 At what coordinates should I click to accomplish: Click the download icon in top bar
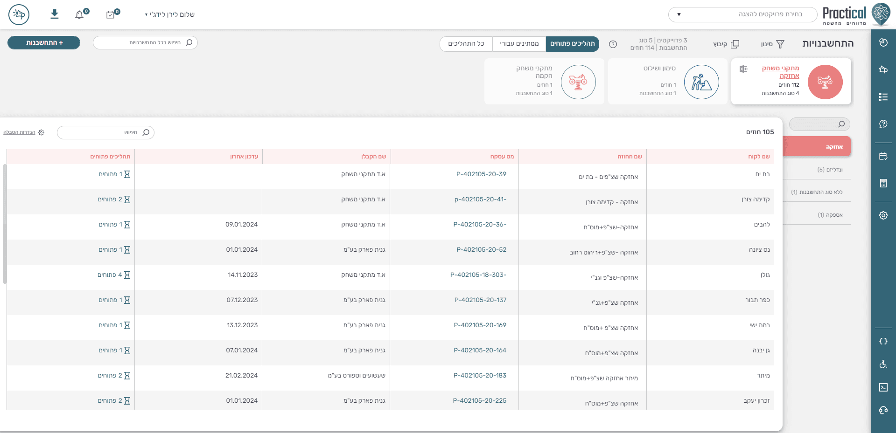click(x=55, y=14)
